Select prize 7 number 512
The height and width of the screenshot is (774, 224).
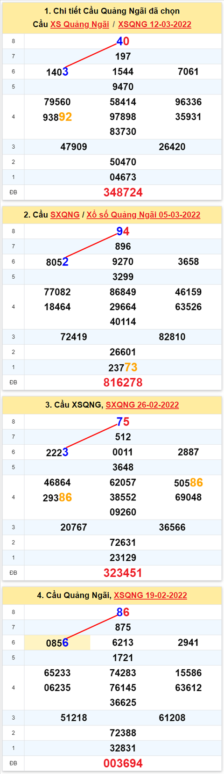123,437
